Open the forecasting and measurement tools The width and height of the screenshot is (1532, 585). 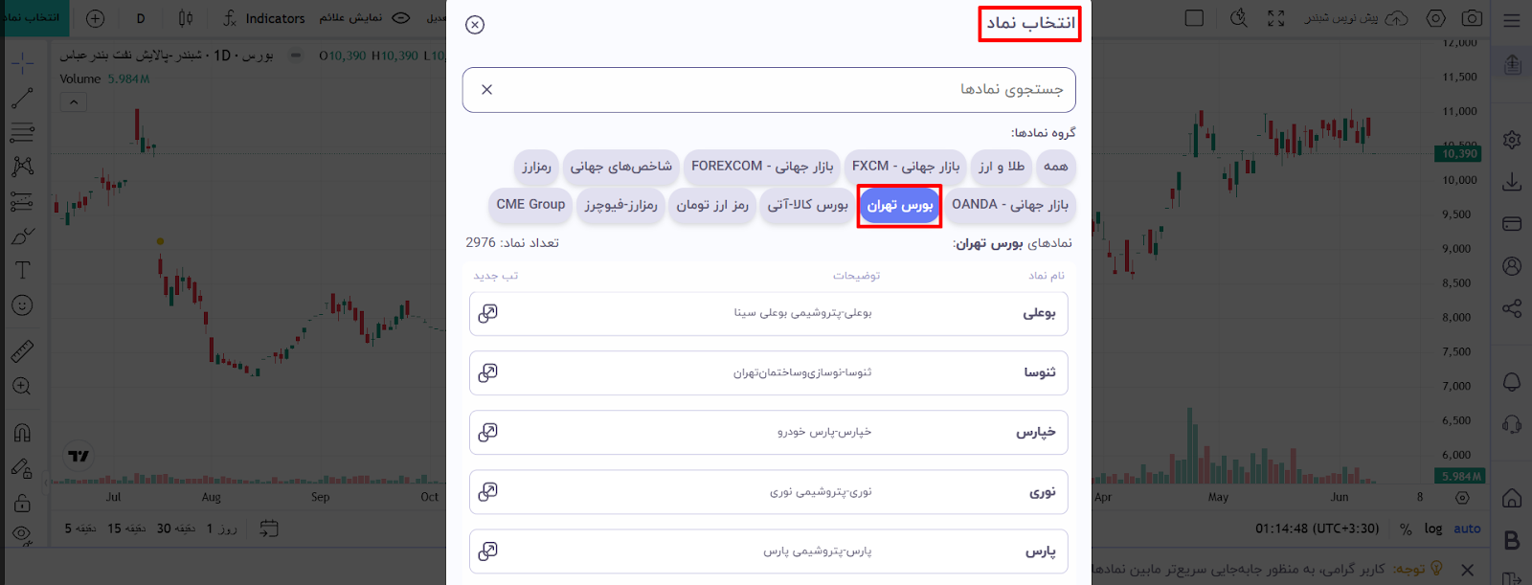(x=22, y=201)
